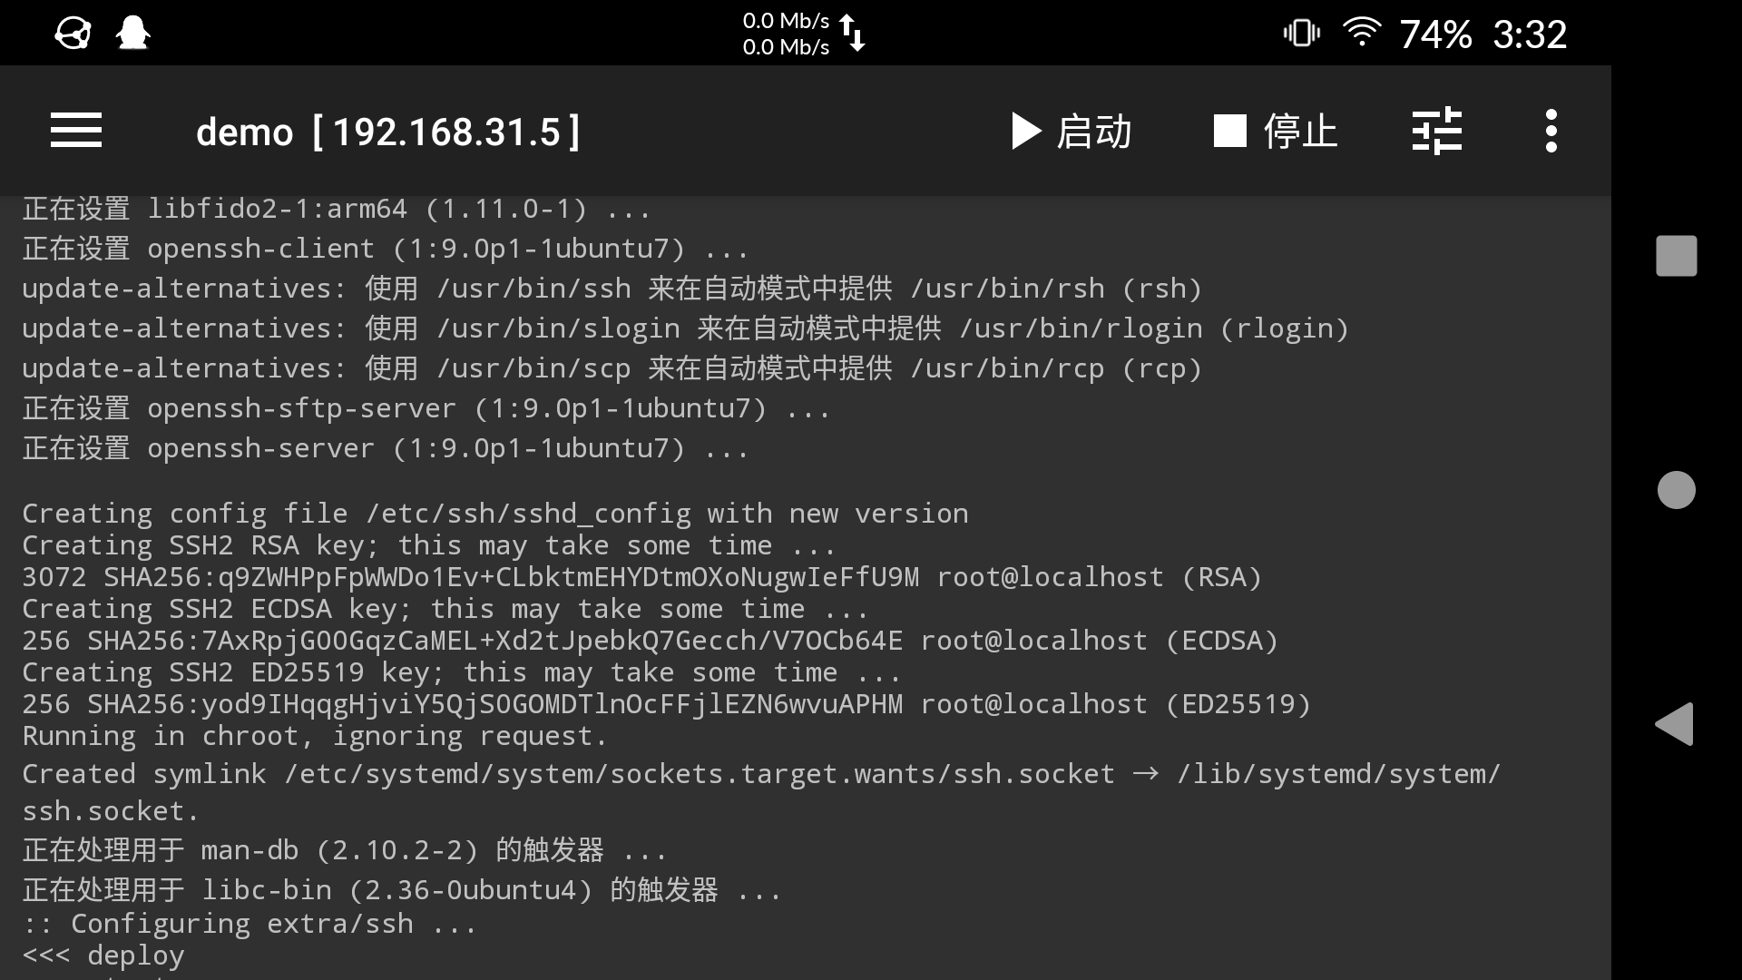Screen dimensions: 1742x980
Task: Tap the Wi-Fi indicator in the status bar
Action: pyautogui.click(x=1361, y=32)
